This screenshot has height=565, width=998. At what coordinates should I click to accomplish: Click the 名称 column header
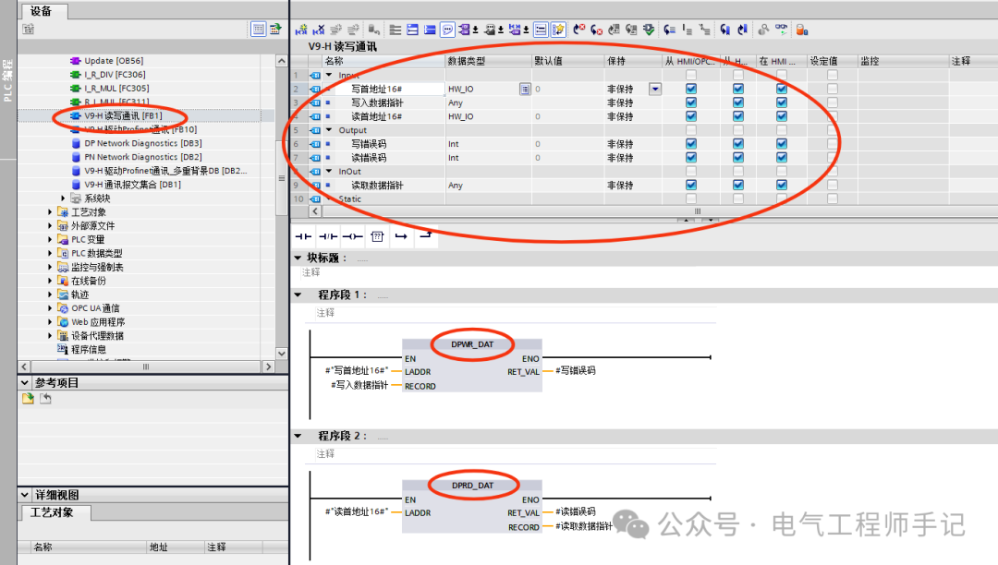click(x=384, y=61)
